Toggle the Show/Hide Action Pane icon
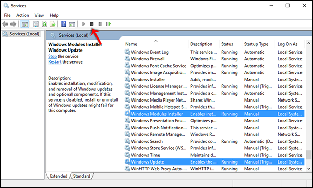 tap(72, 24)
